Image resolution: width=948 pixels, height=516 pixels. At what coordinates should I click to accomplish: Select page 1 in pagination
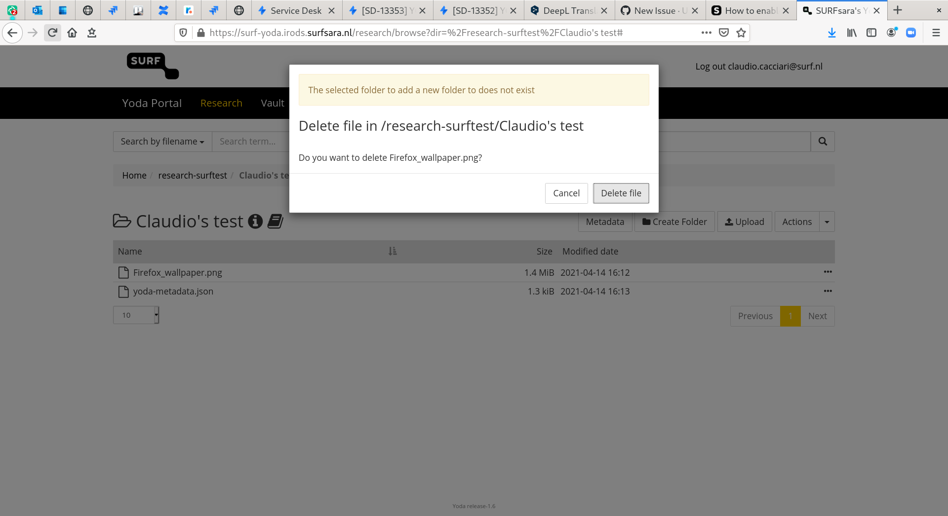(x=790, y=316)
